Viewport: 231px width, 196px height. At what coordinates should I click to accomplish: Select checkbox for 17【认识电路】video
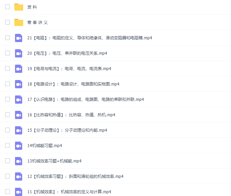tap(8, 99)
